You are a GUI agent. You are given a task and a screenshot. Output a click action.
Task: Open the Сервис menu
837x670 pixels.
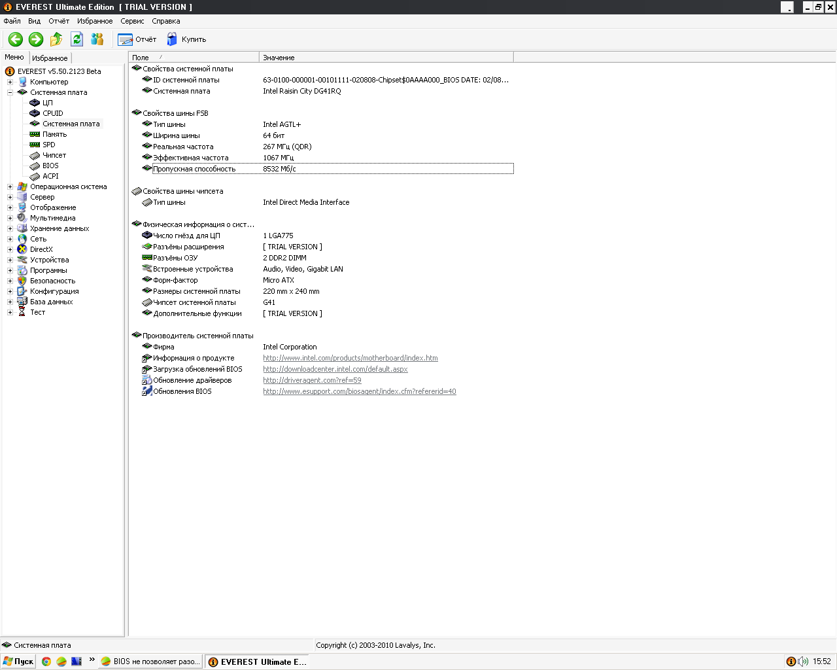(x=132, y=21)
